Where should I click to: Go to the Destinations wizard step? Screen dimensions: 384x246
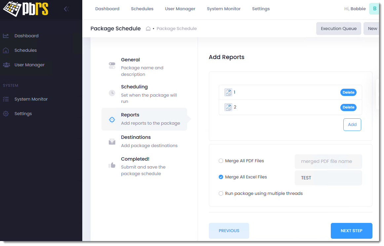[x=136, y=138]
